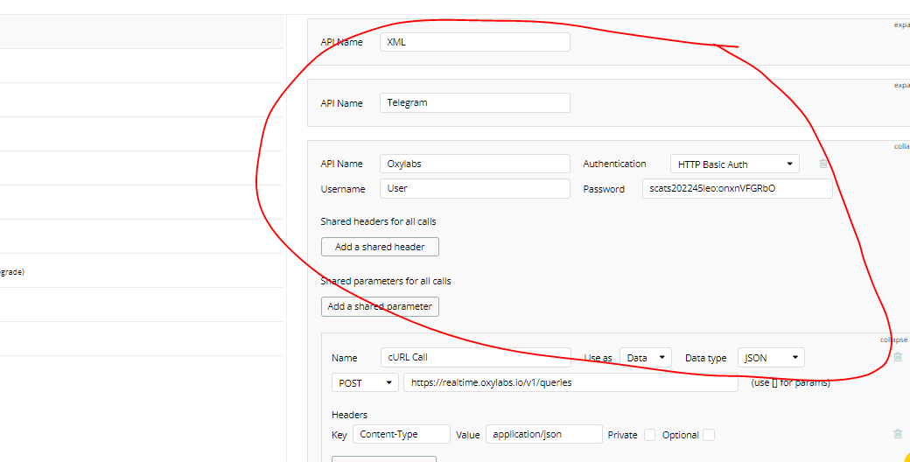The height and width of the screenshot is (462, 910).
Task: Click the 'Shared parameters for all calls' label
Action: [x=386, y=281]
